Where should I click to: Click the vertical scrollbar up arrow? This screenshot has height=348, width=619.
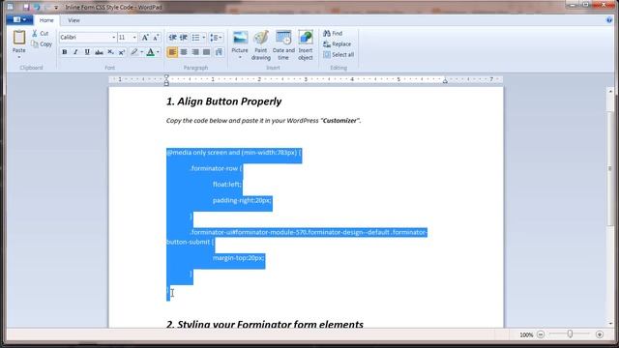(x=610, y=91)
